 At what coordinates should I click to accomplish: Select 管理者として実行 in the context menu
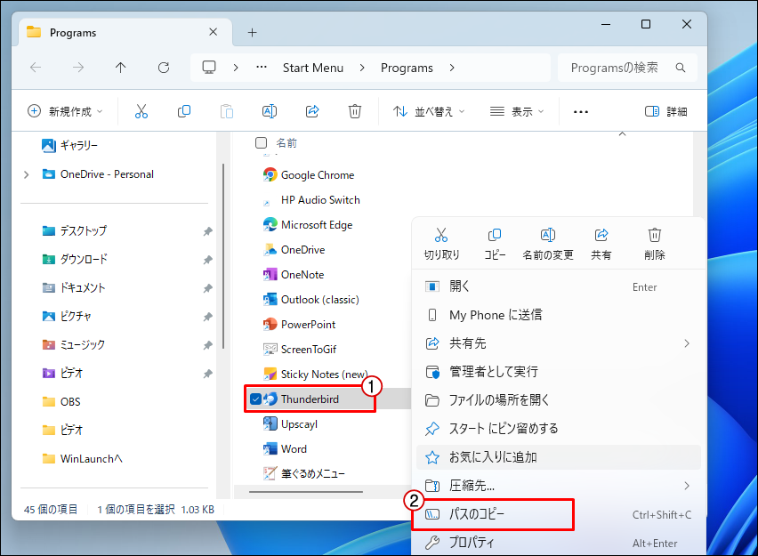493,371
